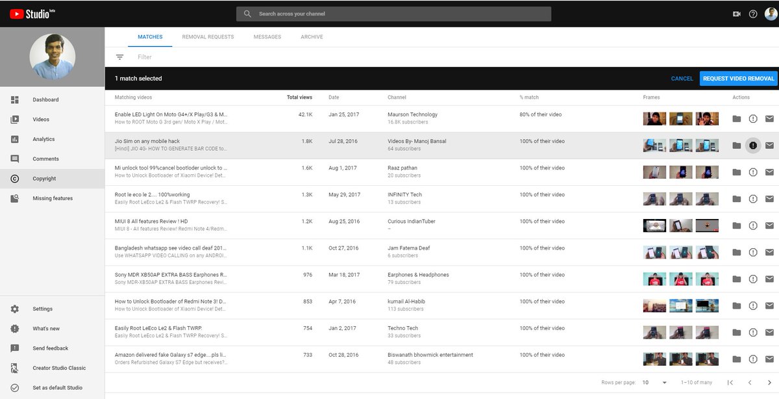This screenshot has height=399, width=779.
Task: Request removal for Maurson Technology match
Action: point(753,119)
